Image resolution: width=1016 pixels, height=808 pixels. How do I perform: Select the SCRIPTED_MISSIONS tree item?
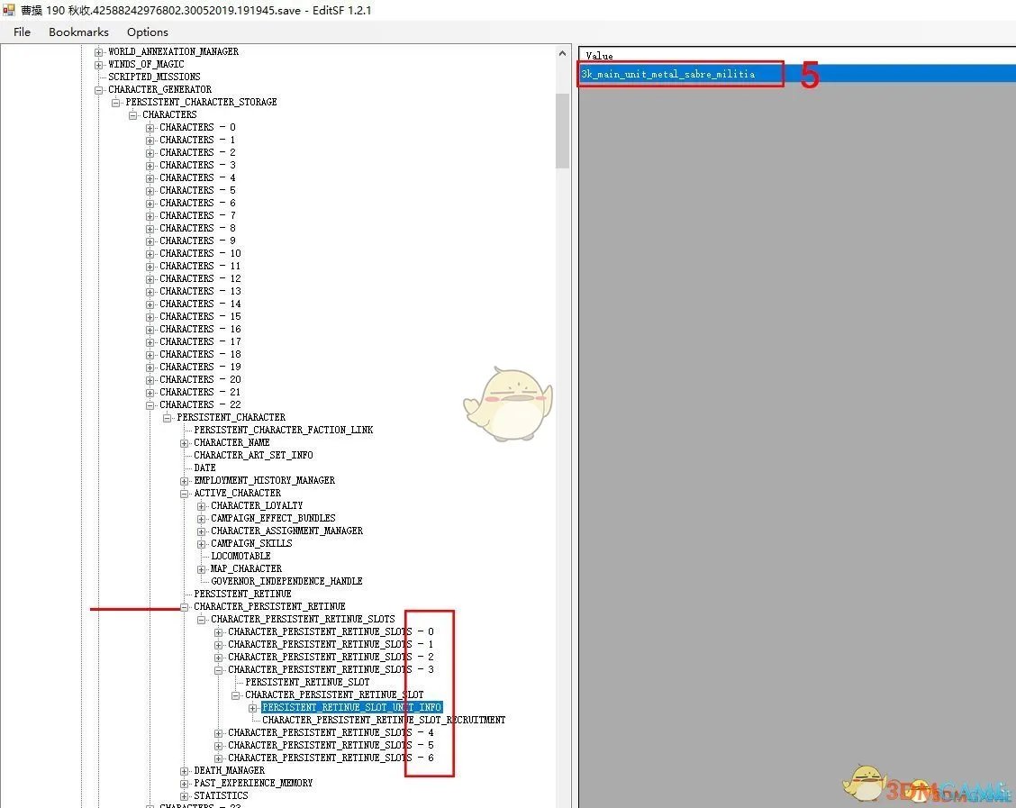click(x=154, y=77)
